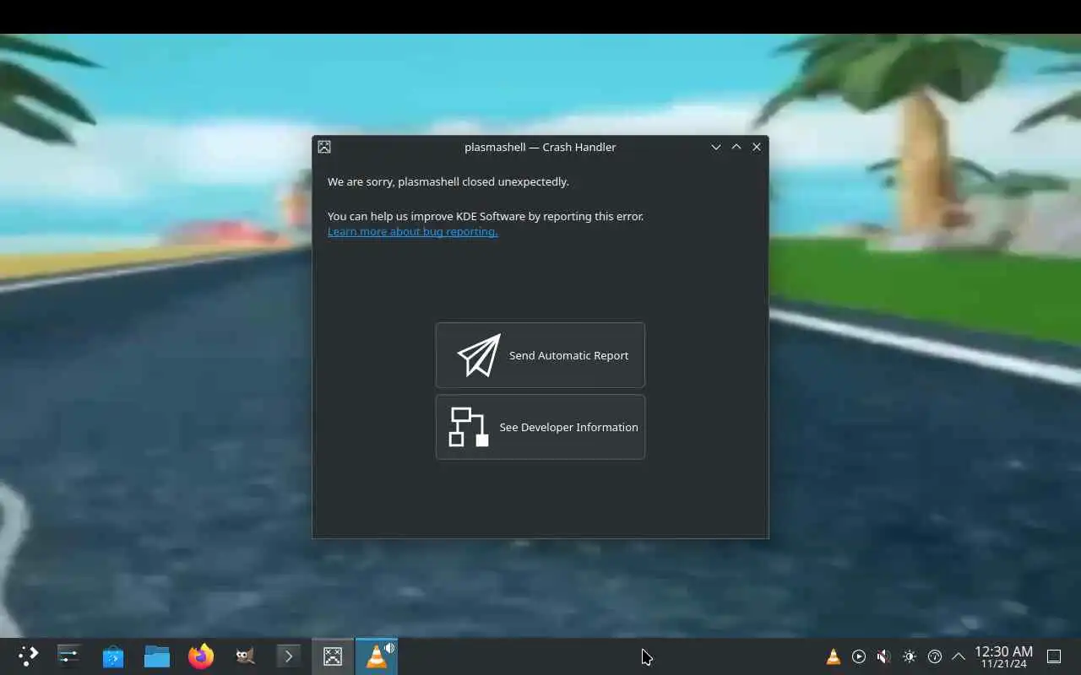This screenshot has height=675, width=1081.
Task: Launch Firefox from the taskbar
Action: tap(201, 656)
